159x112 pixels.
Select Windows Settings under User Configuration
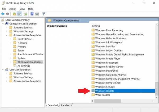[x=23, y=77]
